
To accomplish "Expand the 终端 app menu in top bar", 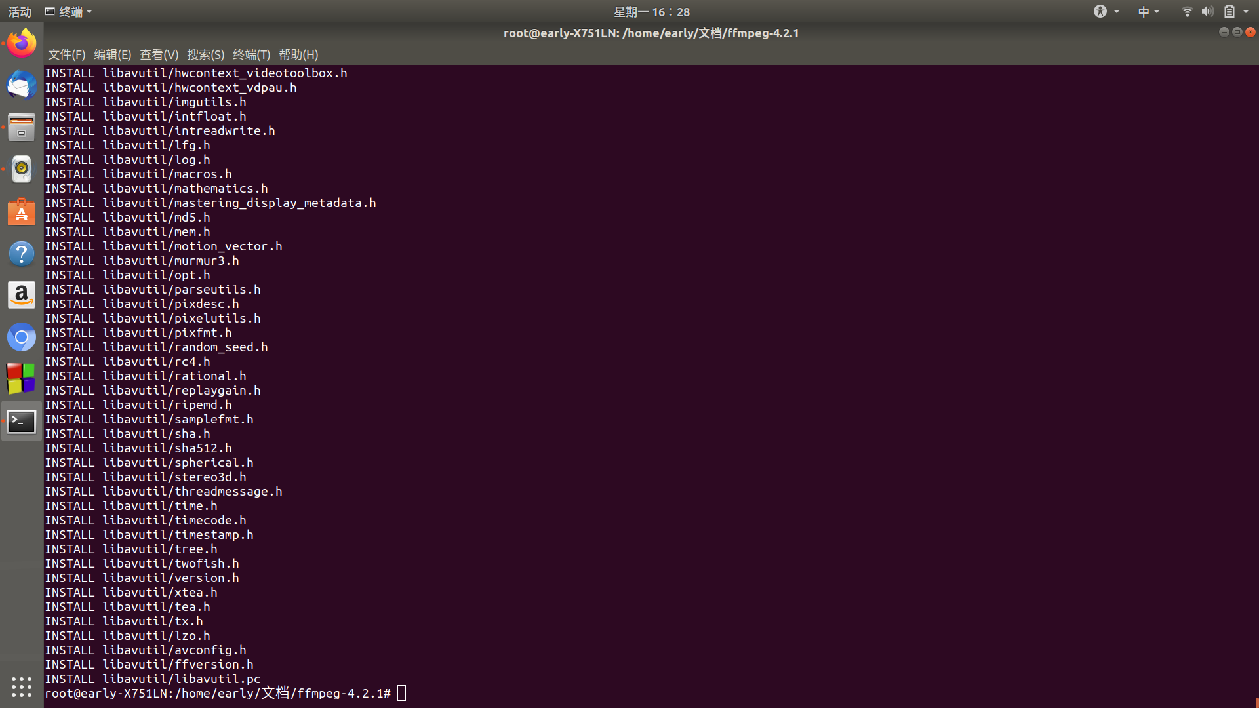I will (68, 12).
